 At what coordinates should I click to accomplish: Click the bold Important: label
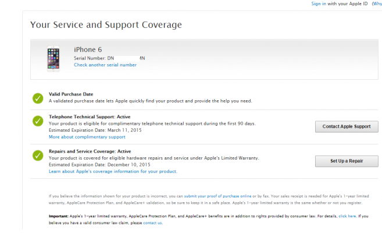coord(59,216)
